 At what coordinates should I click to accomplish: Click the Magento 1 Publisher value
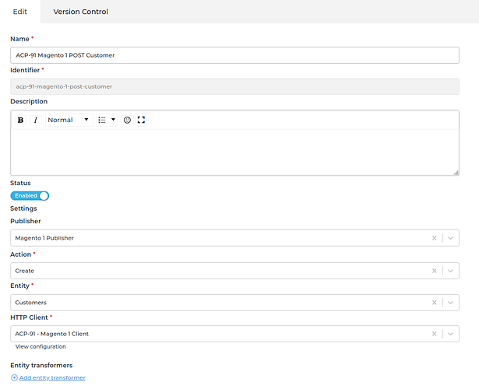44,238
